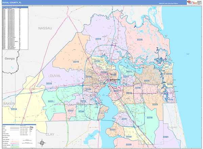Select ZIP code 32244 label
Screen dimensions: 203x149
pos(81,111)
